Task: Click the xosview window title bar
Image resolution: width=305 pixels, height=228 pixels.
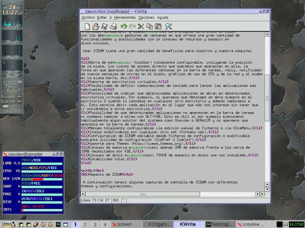Action: (33, 154)
